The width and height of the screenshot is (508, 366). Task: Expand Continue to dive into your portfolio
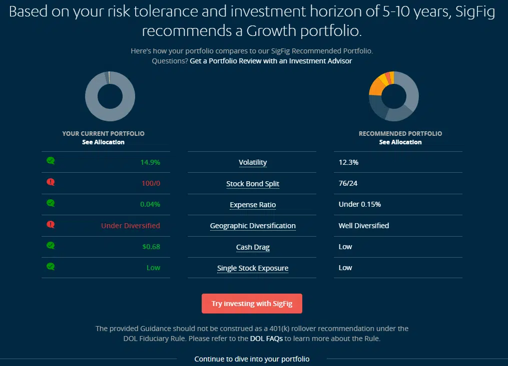252,359
